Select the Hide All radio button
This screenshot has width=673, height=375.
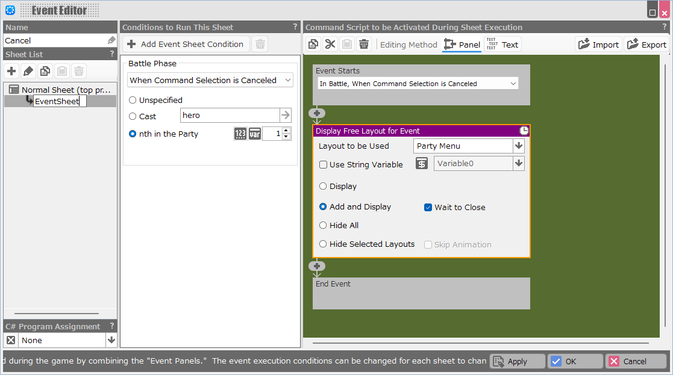pos(324,225)
